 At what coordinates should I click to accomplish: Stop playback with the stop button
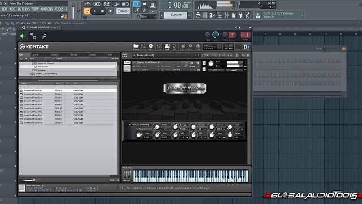(102, 11)
